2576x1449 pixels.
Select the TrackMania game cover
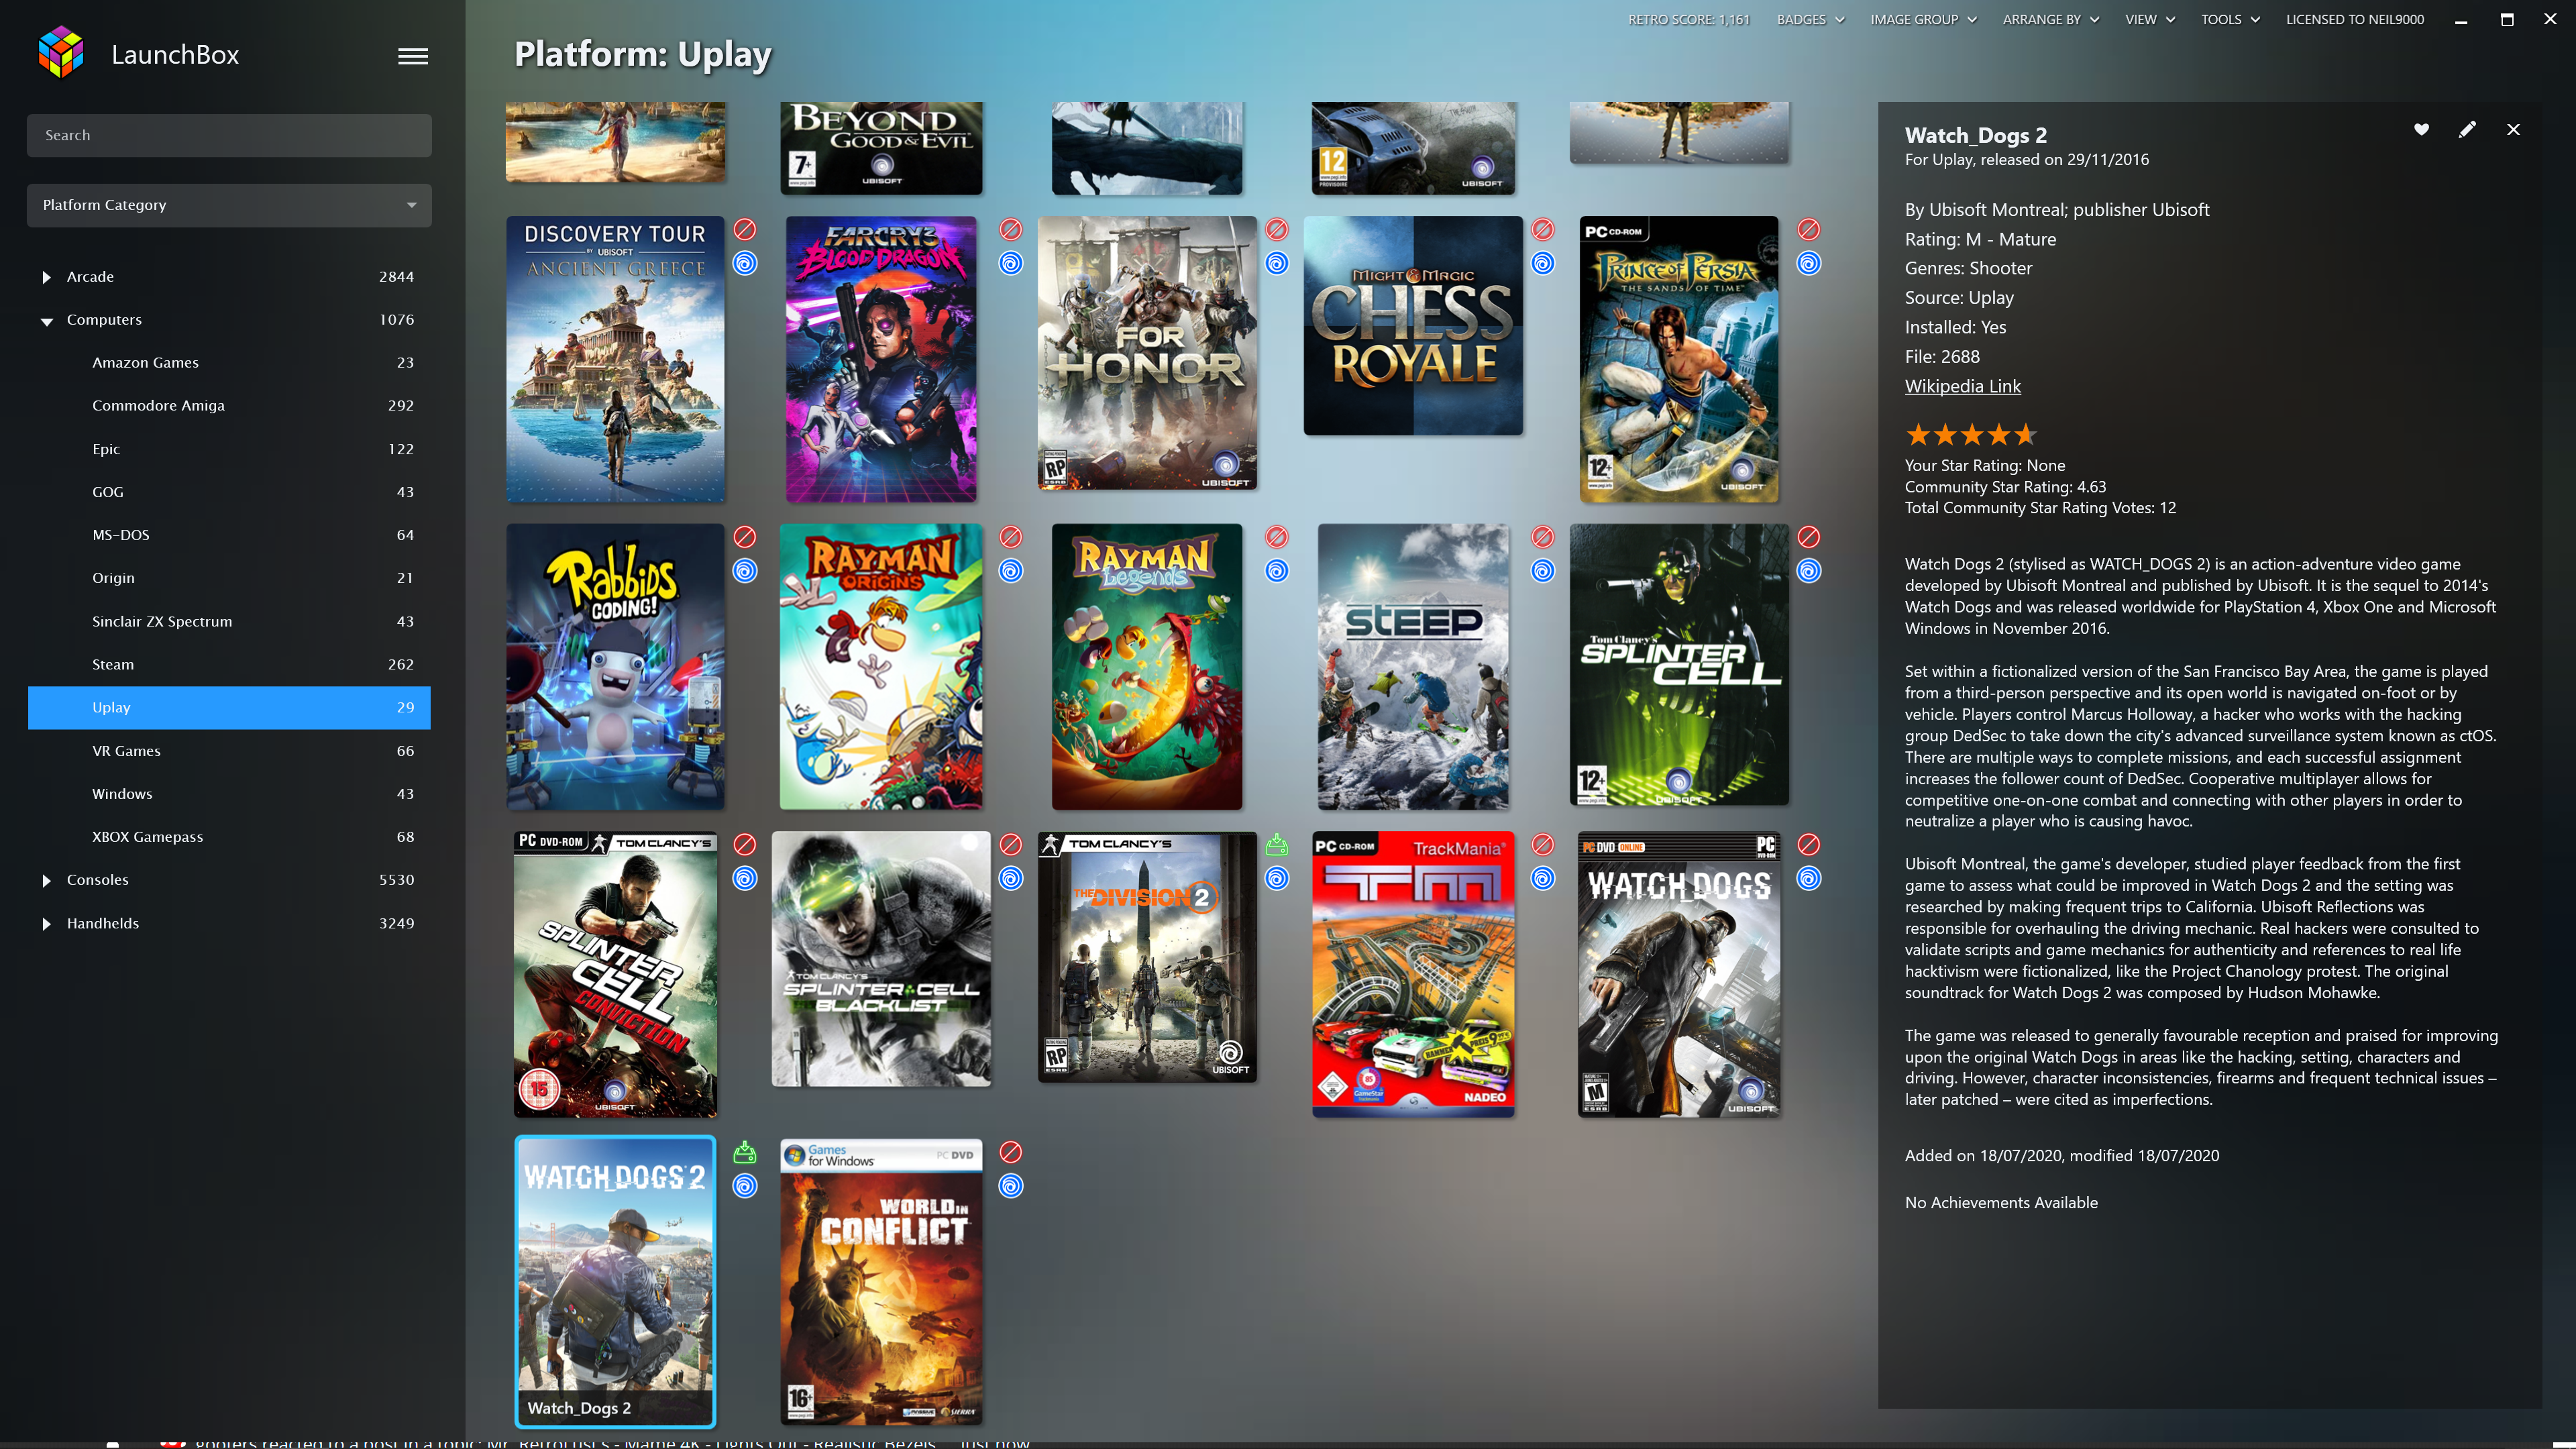pyautogui.click(x=1413, y=974)
